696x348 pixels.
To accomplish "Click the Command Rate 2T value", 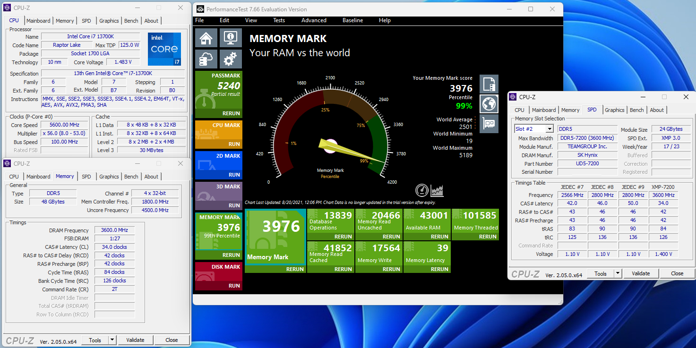I will pyautogui.click(x=114, y=289).
